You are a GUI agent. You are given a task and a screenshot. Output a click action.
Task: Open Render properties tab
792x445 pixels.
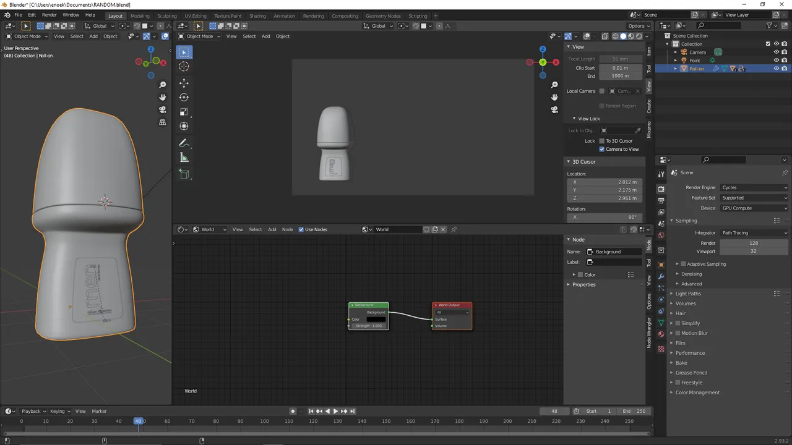coord(661,189)
